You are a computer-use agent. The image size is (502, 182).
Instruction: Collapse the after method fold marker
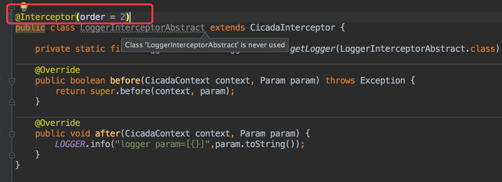12,135
